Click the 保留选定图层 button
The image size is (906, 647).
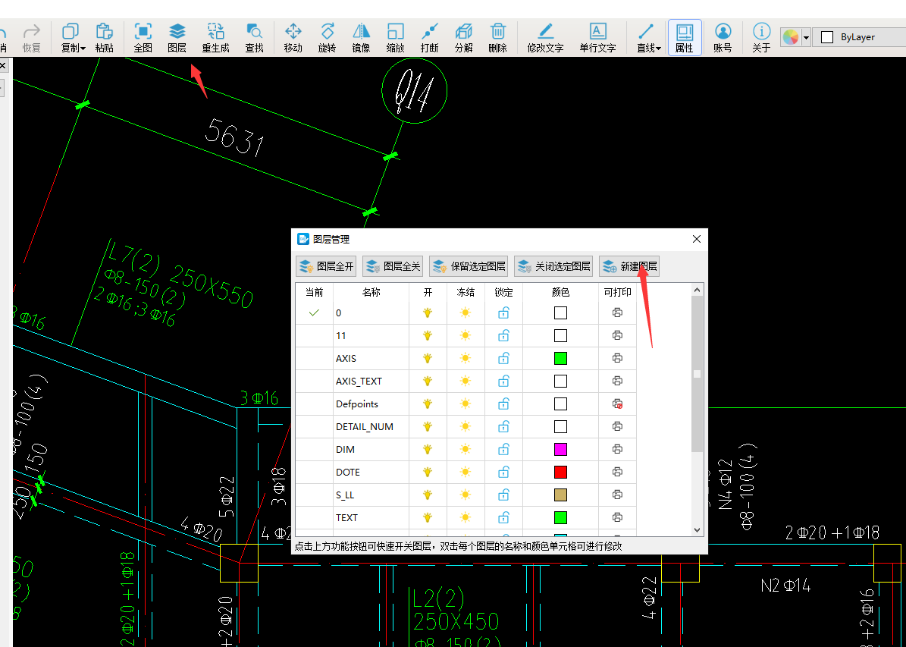pyautogui.click(x=469, y=266)
